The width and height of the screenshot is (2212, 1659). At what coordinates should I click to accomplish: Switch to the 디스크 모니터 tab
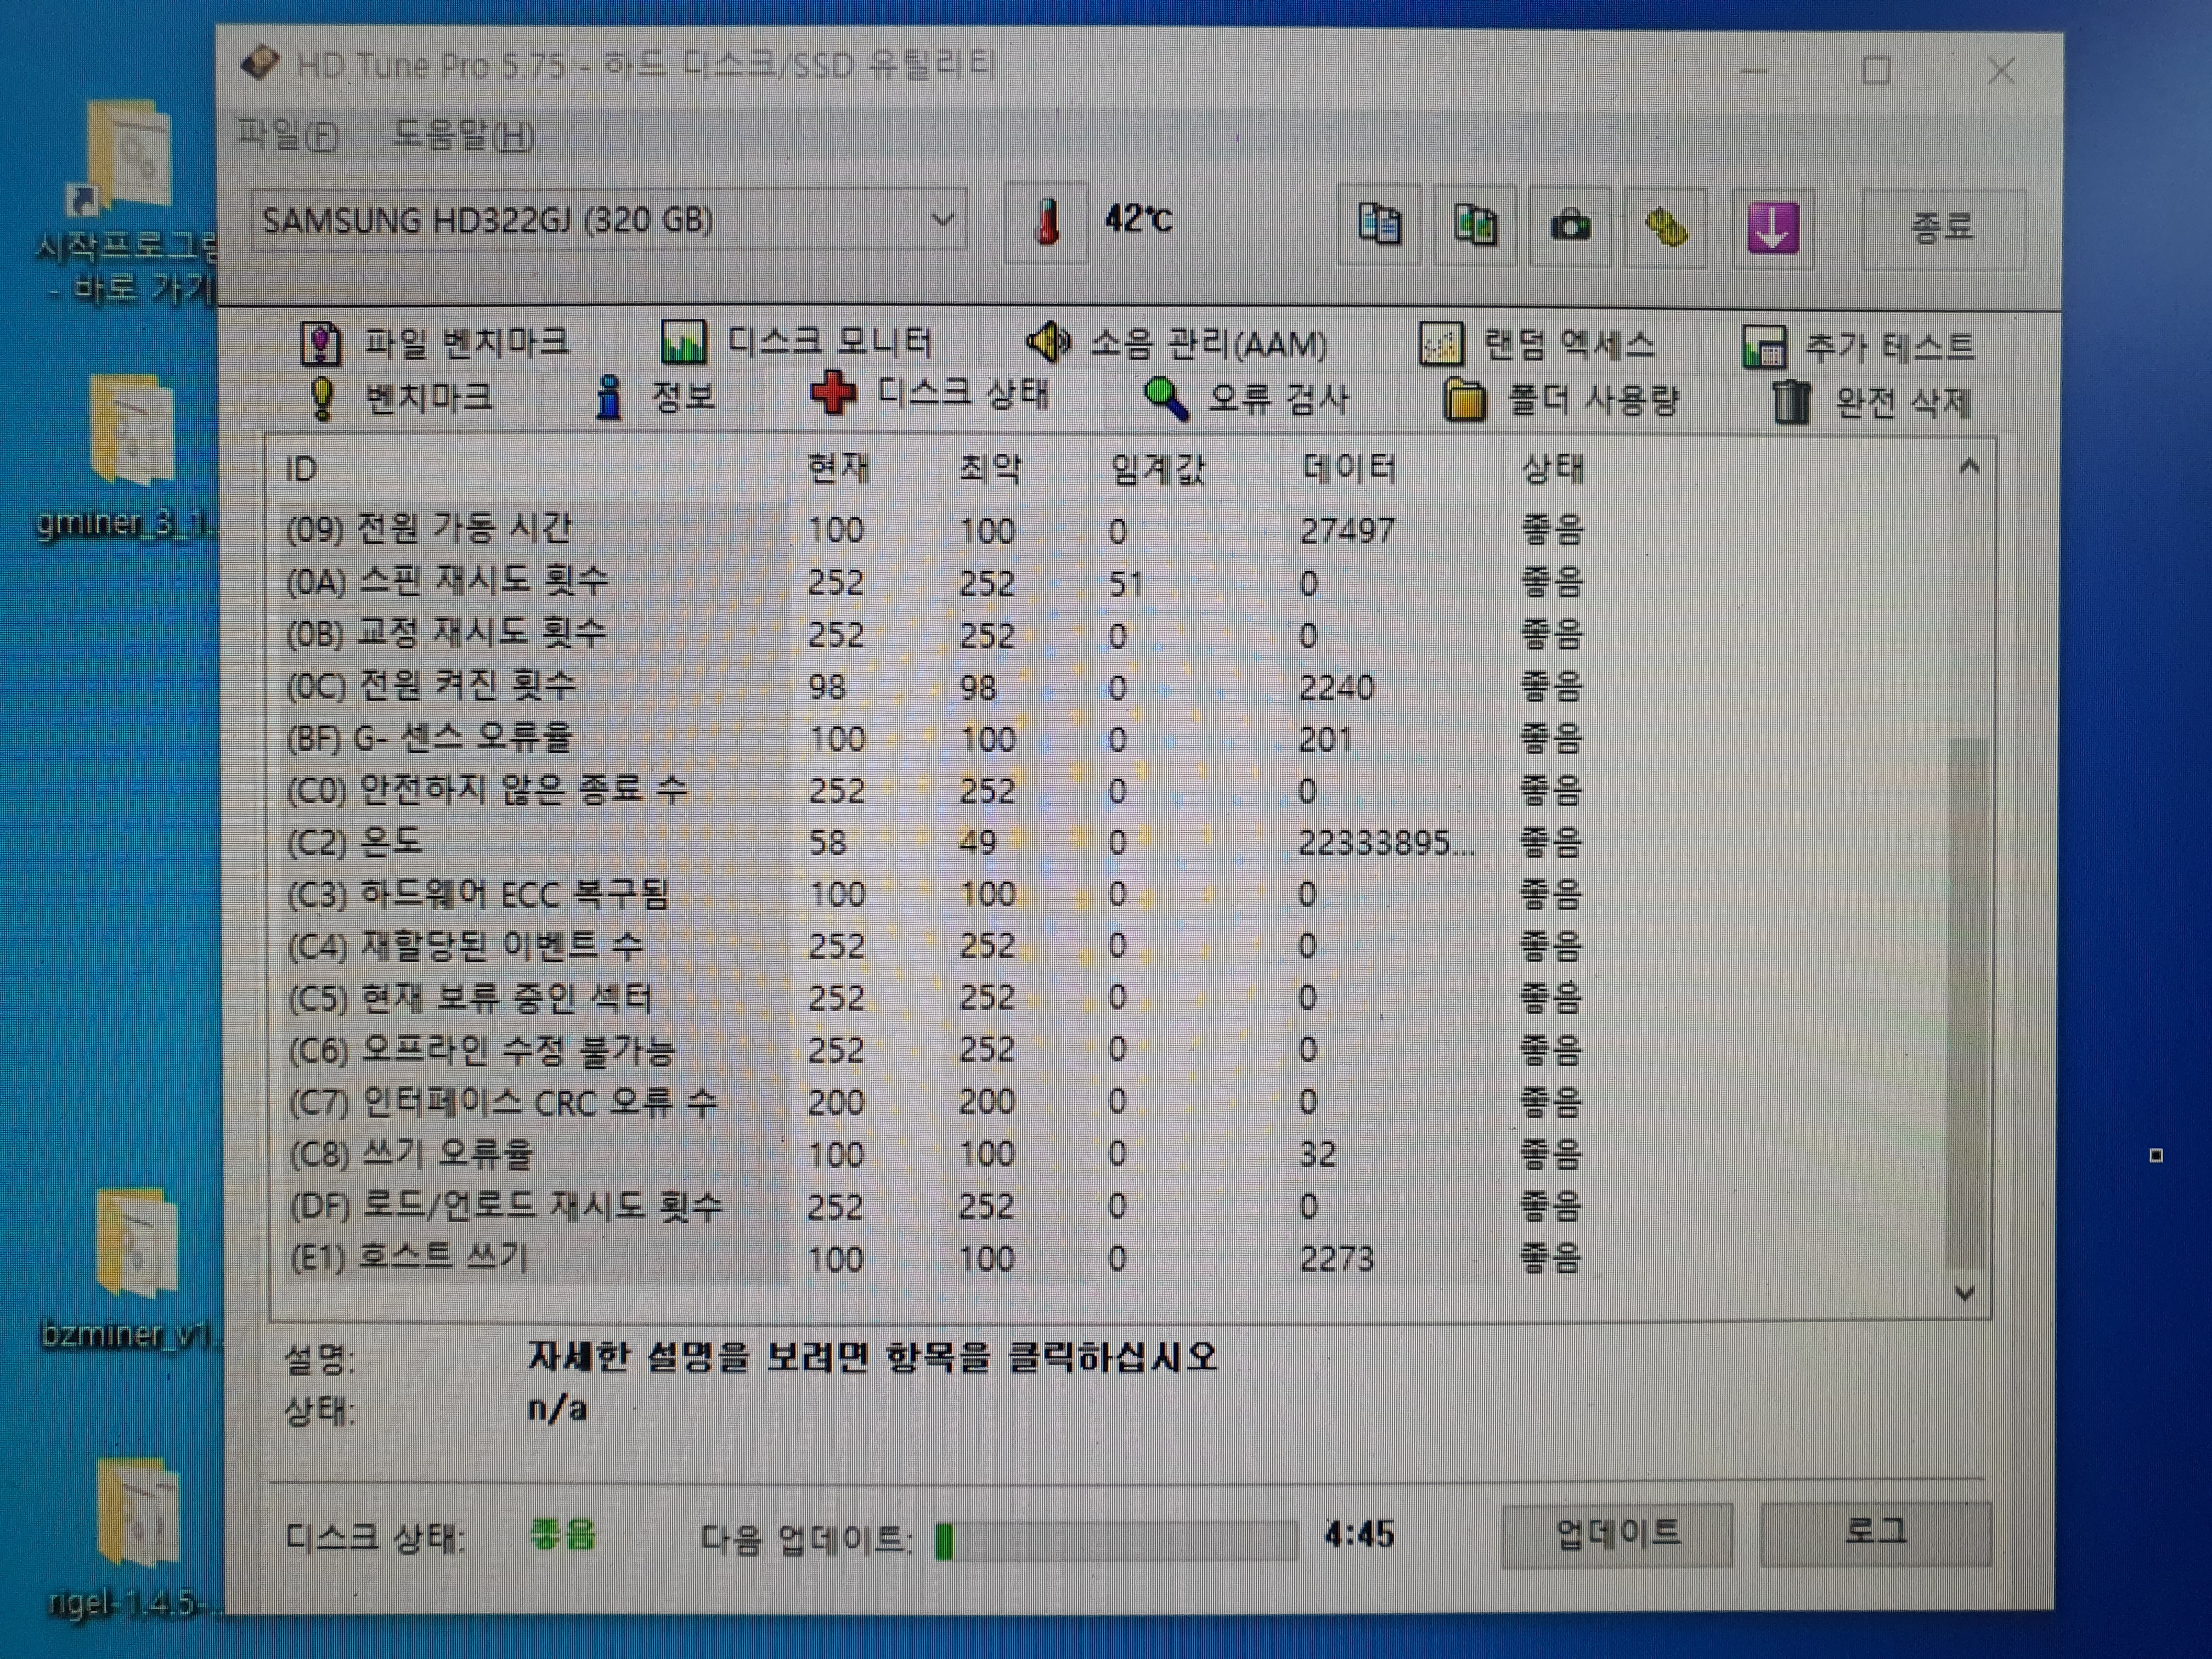coord(797,342)
